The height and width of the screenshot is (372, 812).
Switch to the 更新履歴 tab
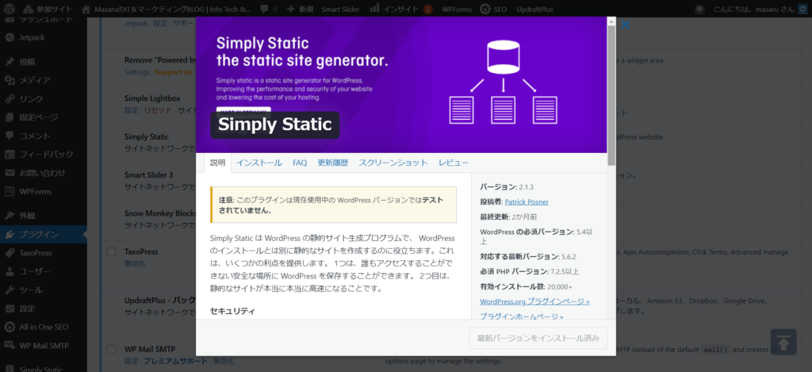point(332,163)
